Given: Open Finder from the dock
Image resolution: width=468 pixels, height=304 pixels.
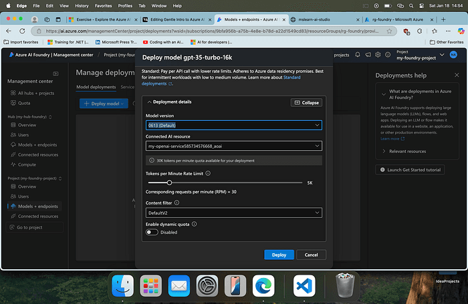Looking at the screenshot, I should click(x=122, y=286).
